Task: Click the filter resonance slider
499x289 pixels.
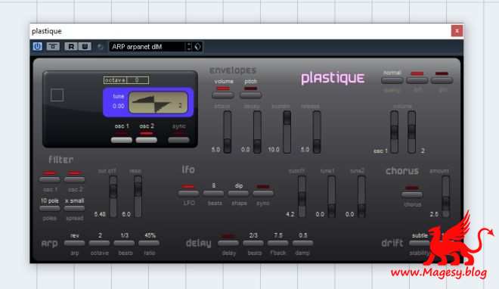Action: [138, 197]
